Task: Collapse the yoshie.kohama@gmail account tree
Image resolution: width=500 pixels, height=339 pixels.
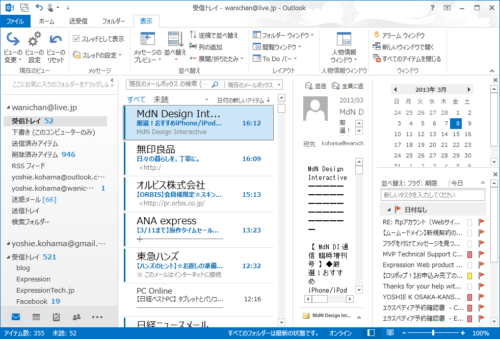Action: point(8,243)
